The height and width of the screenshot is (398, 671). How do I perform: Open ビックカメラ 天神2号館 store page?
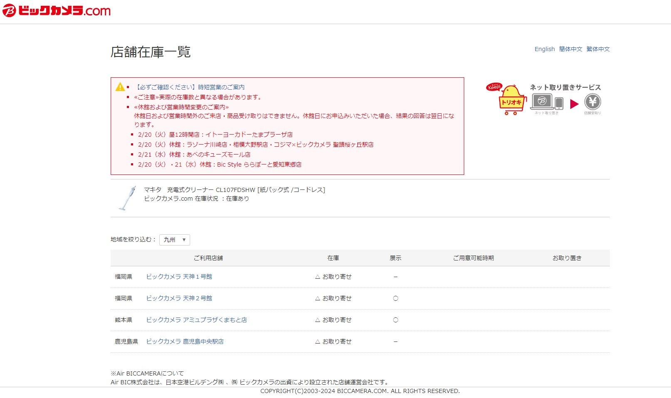179,298
